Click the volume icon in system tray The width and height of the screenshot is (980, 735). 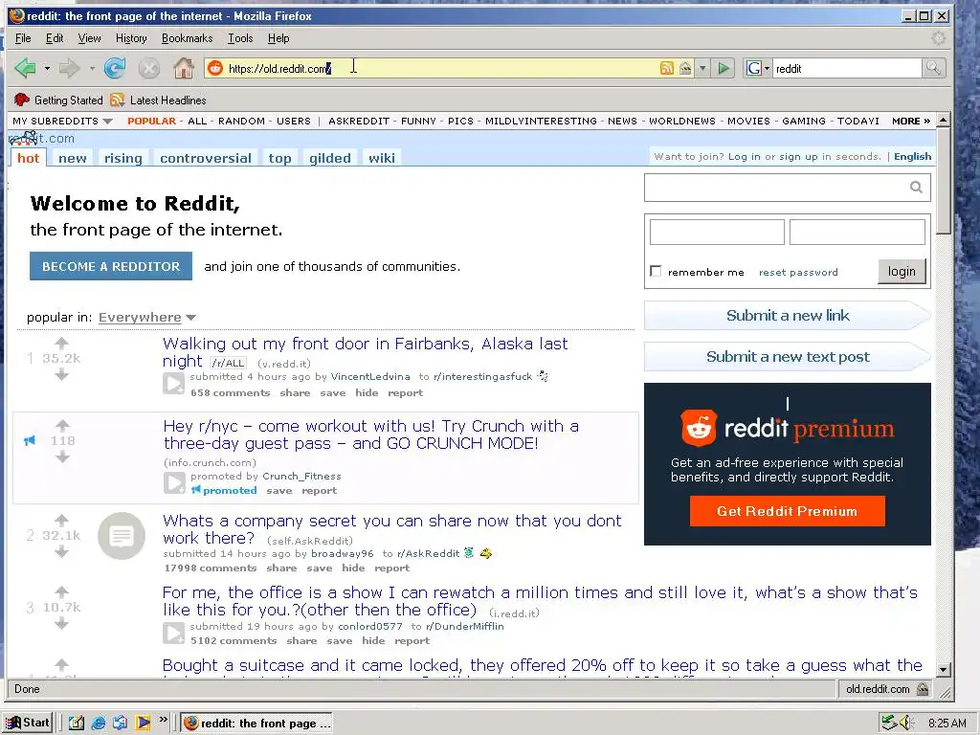pos(906,724)
